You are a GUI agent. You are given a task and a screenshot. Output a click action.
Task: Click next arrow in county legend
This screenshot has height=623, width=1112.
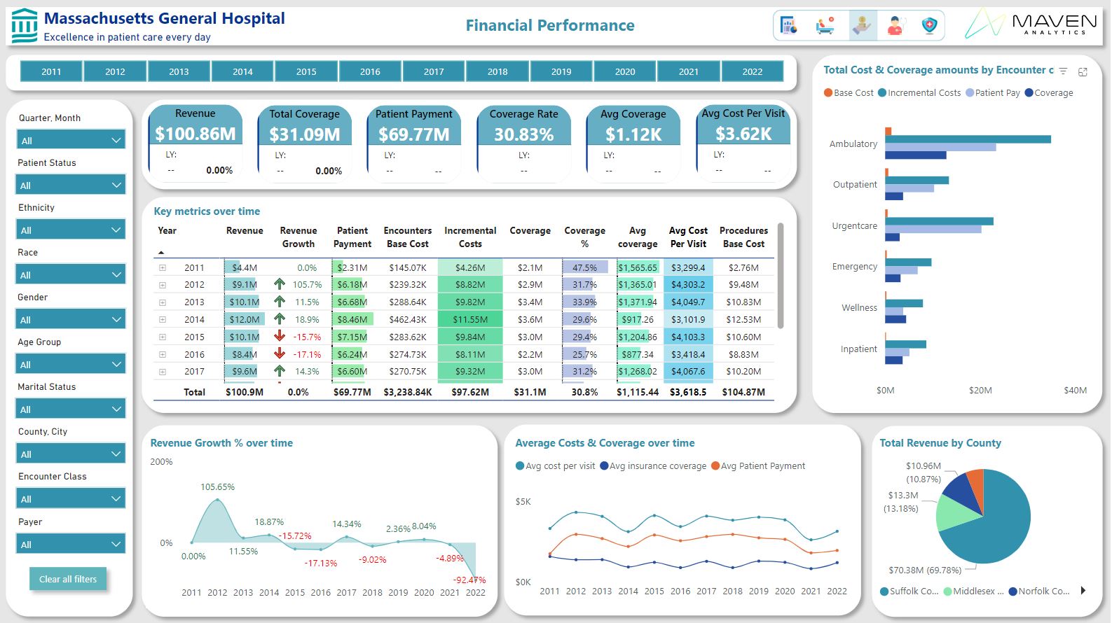(1083, 591)
